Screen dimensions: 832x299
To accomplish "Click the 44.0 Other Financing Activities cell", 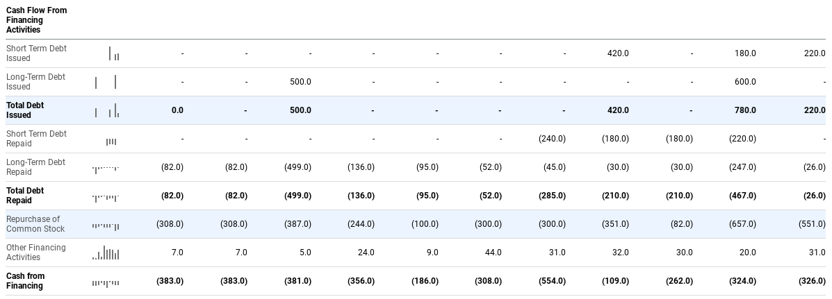I will pos(493,253).
